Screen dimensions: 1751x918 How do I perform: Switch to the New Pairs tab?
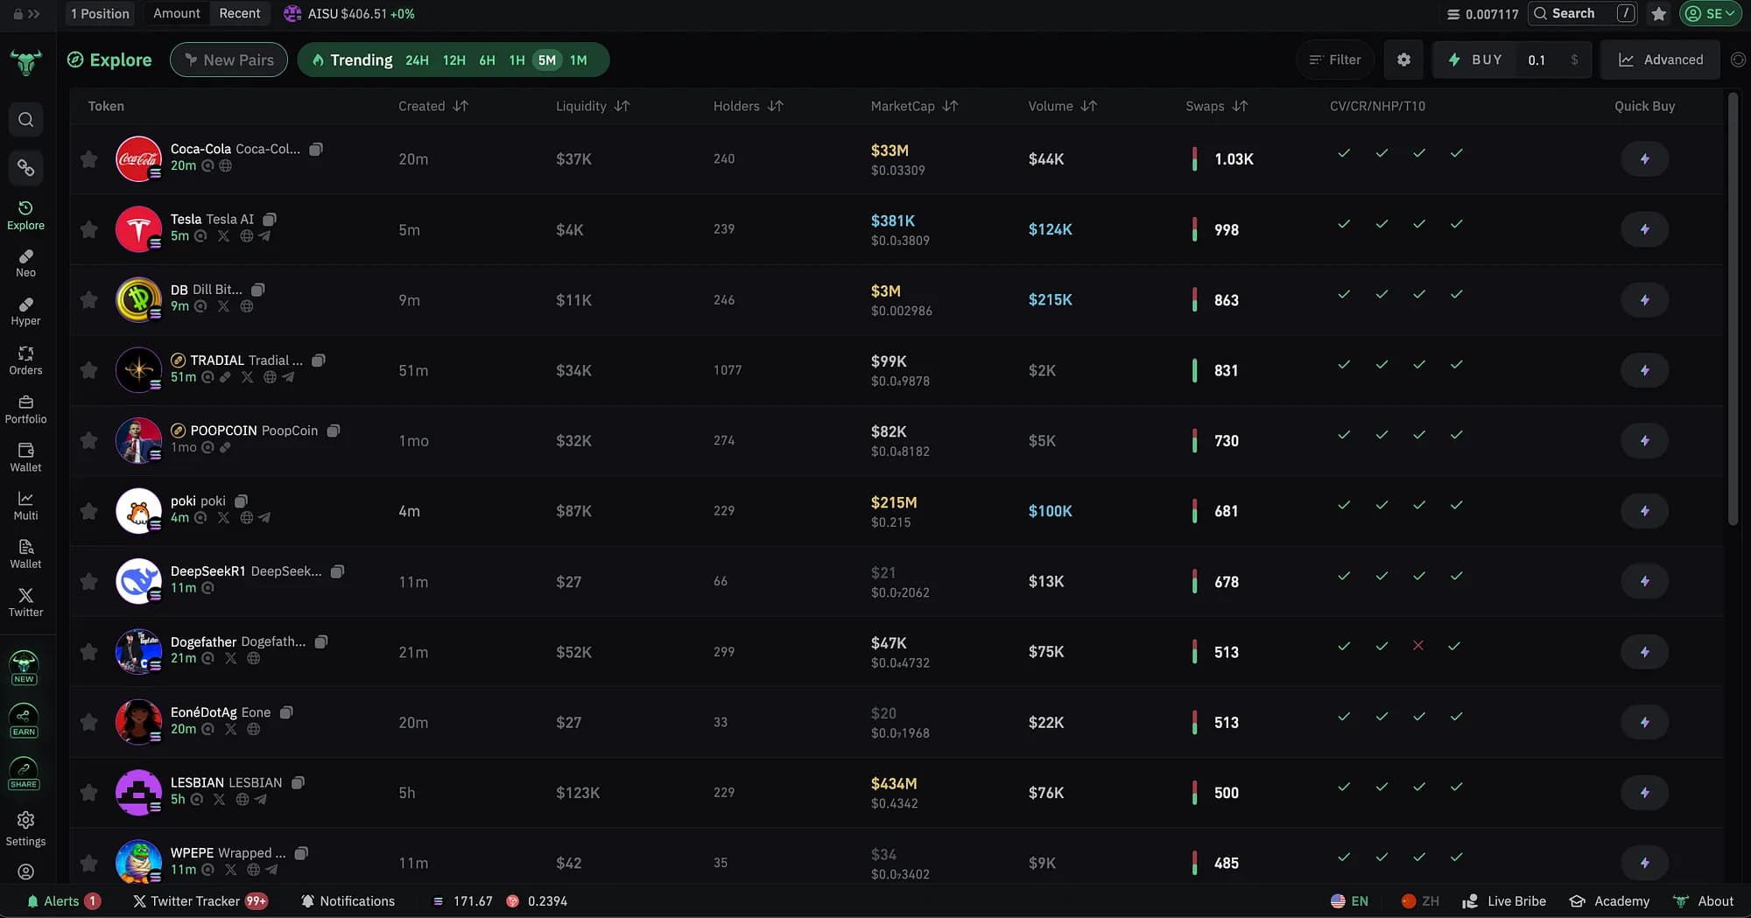(x=229, y=60)
